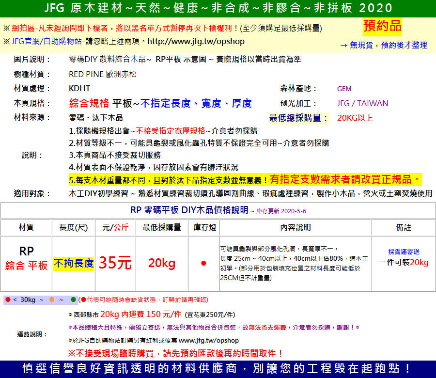Click the red dot before 代表可能隨時會缺貨狀態
Screen dimensions: 436x378
point(83,299)
